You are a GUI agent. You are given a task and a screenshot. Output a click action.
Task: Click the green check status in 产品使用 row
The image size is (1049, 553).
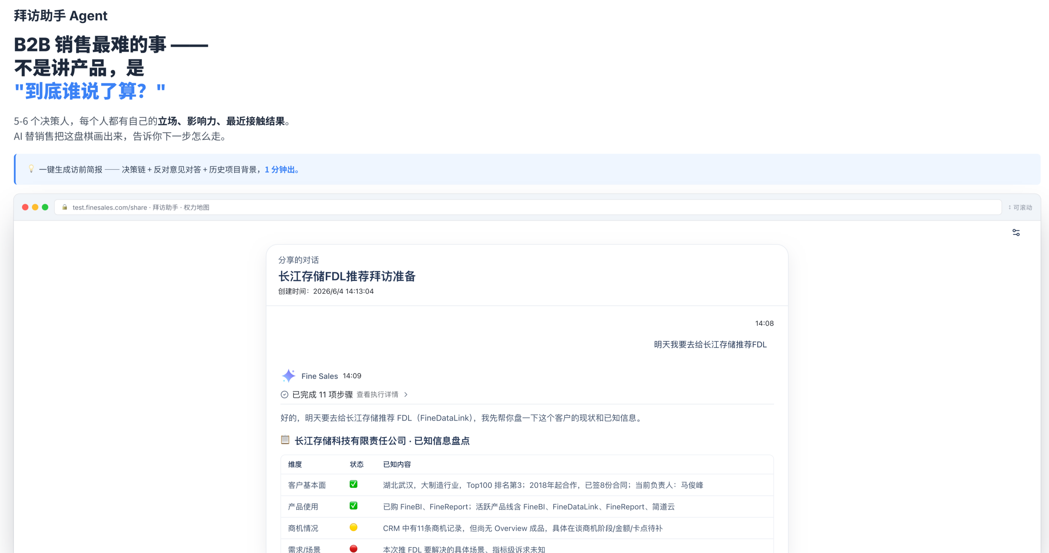coord(353,506)
